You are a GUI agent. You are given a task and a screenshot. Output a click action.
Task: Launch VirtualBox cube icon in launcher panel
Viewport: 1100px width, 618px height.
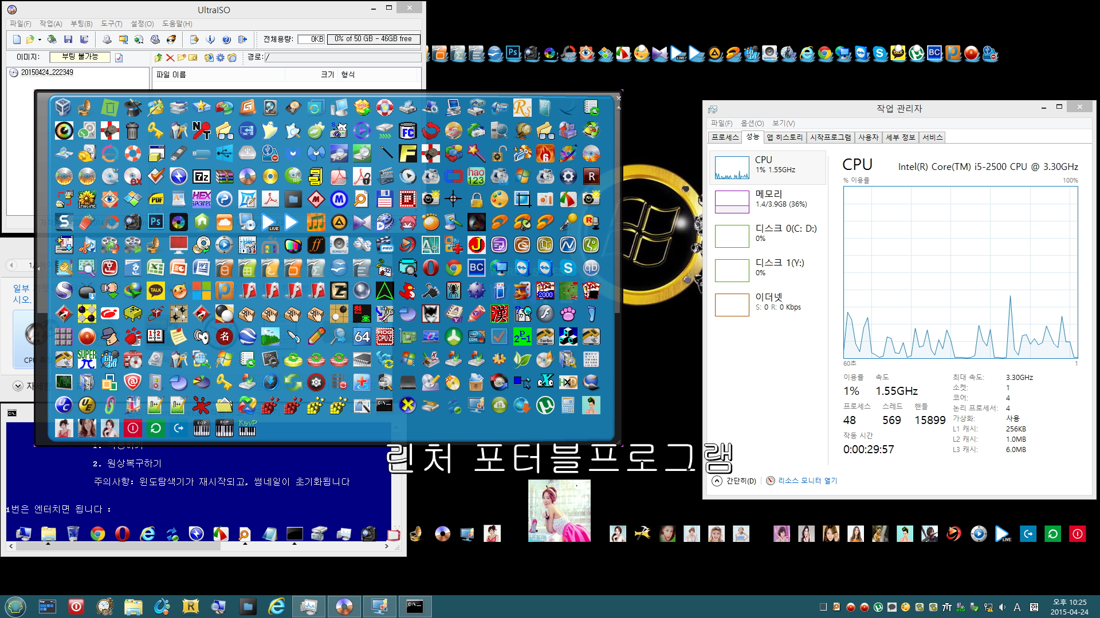coord(64,107)
